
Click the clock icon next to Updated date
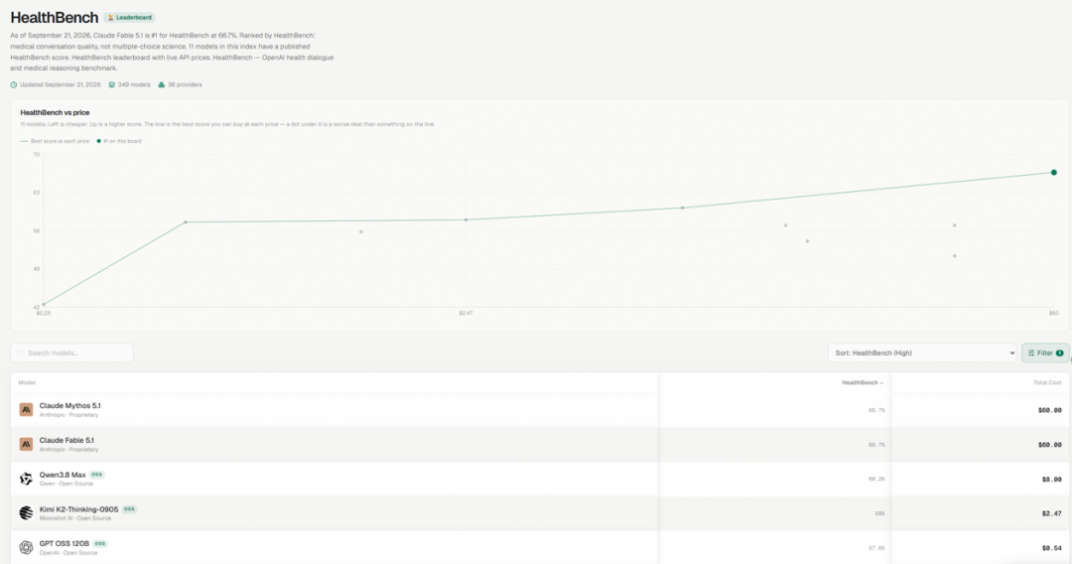click(x=14, y=84)
